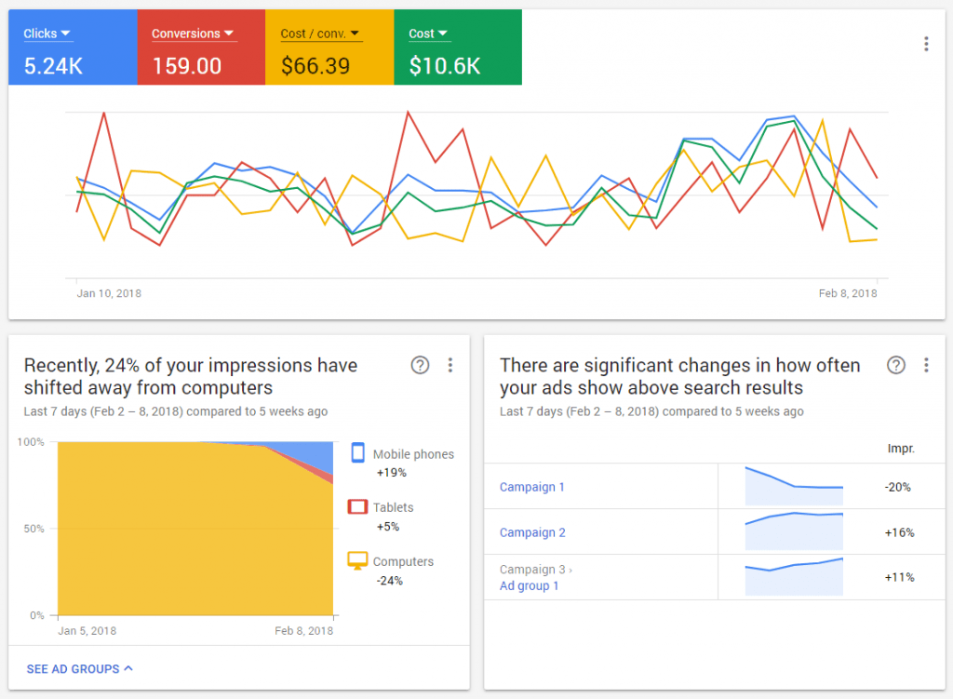Open Campaign 2
Screen dimensions: 953x699
coord(532,532)
